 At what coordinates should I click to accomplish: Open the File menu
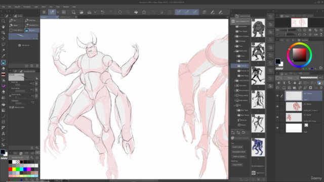tap(4, 7)
